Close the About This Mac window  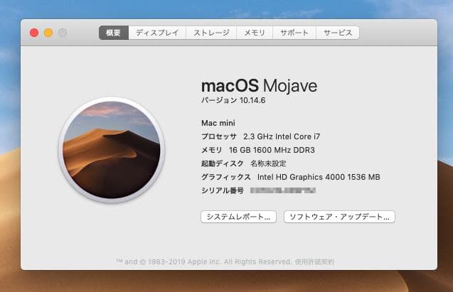(34, 33)
